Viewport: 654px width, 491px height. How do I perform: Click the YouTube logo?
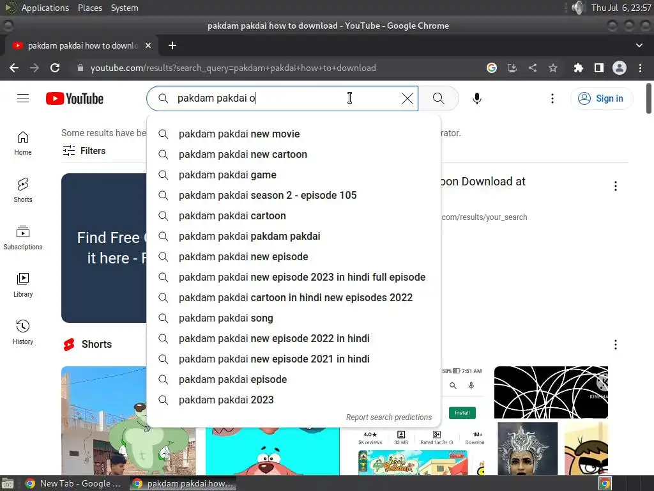click(75, 98)
